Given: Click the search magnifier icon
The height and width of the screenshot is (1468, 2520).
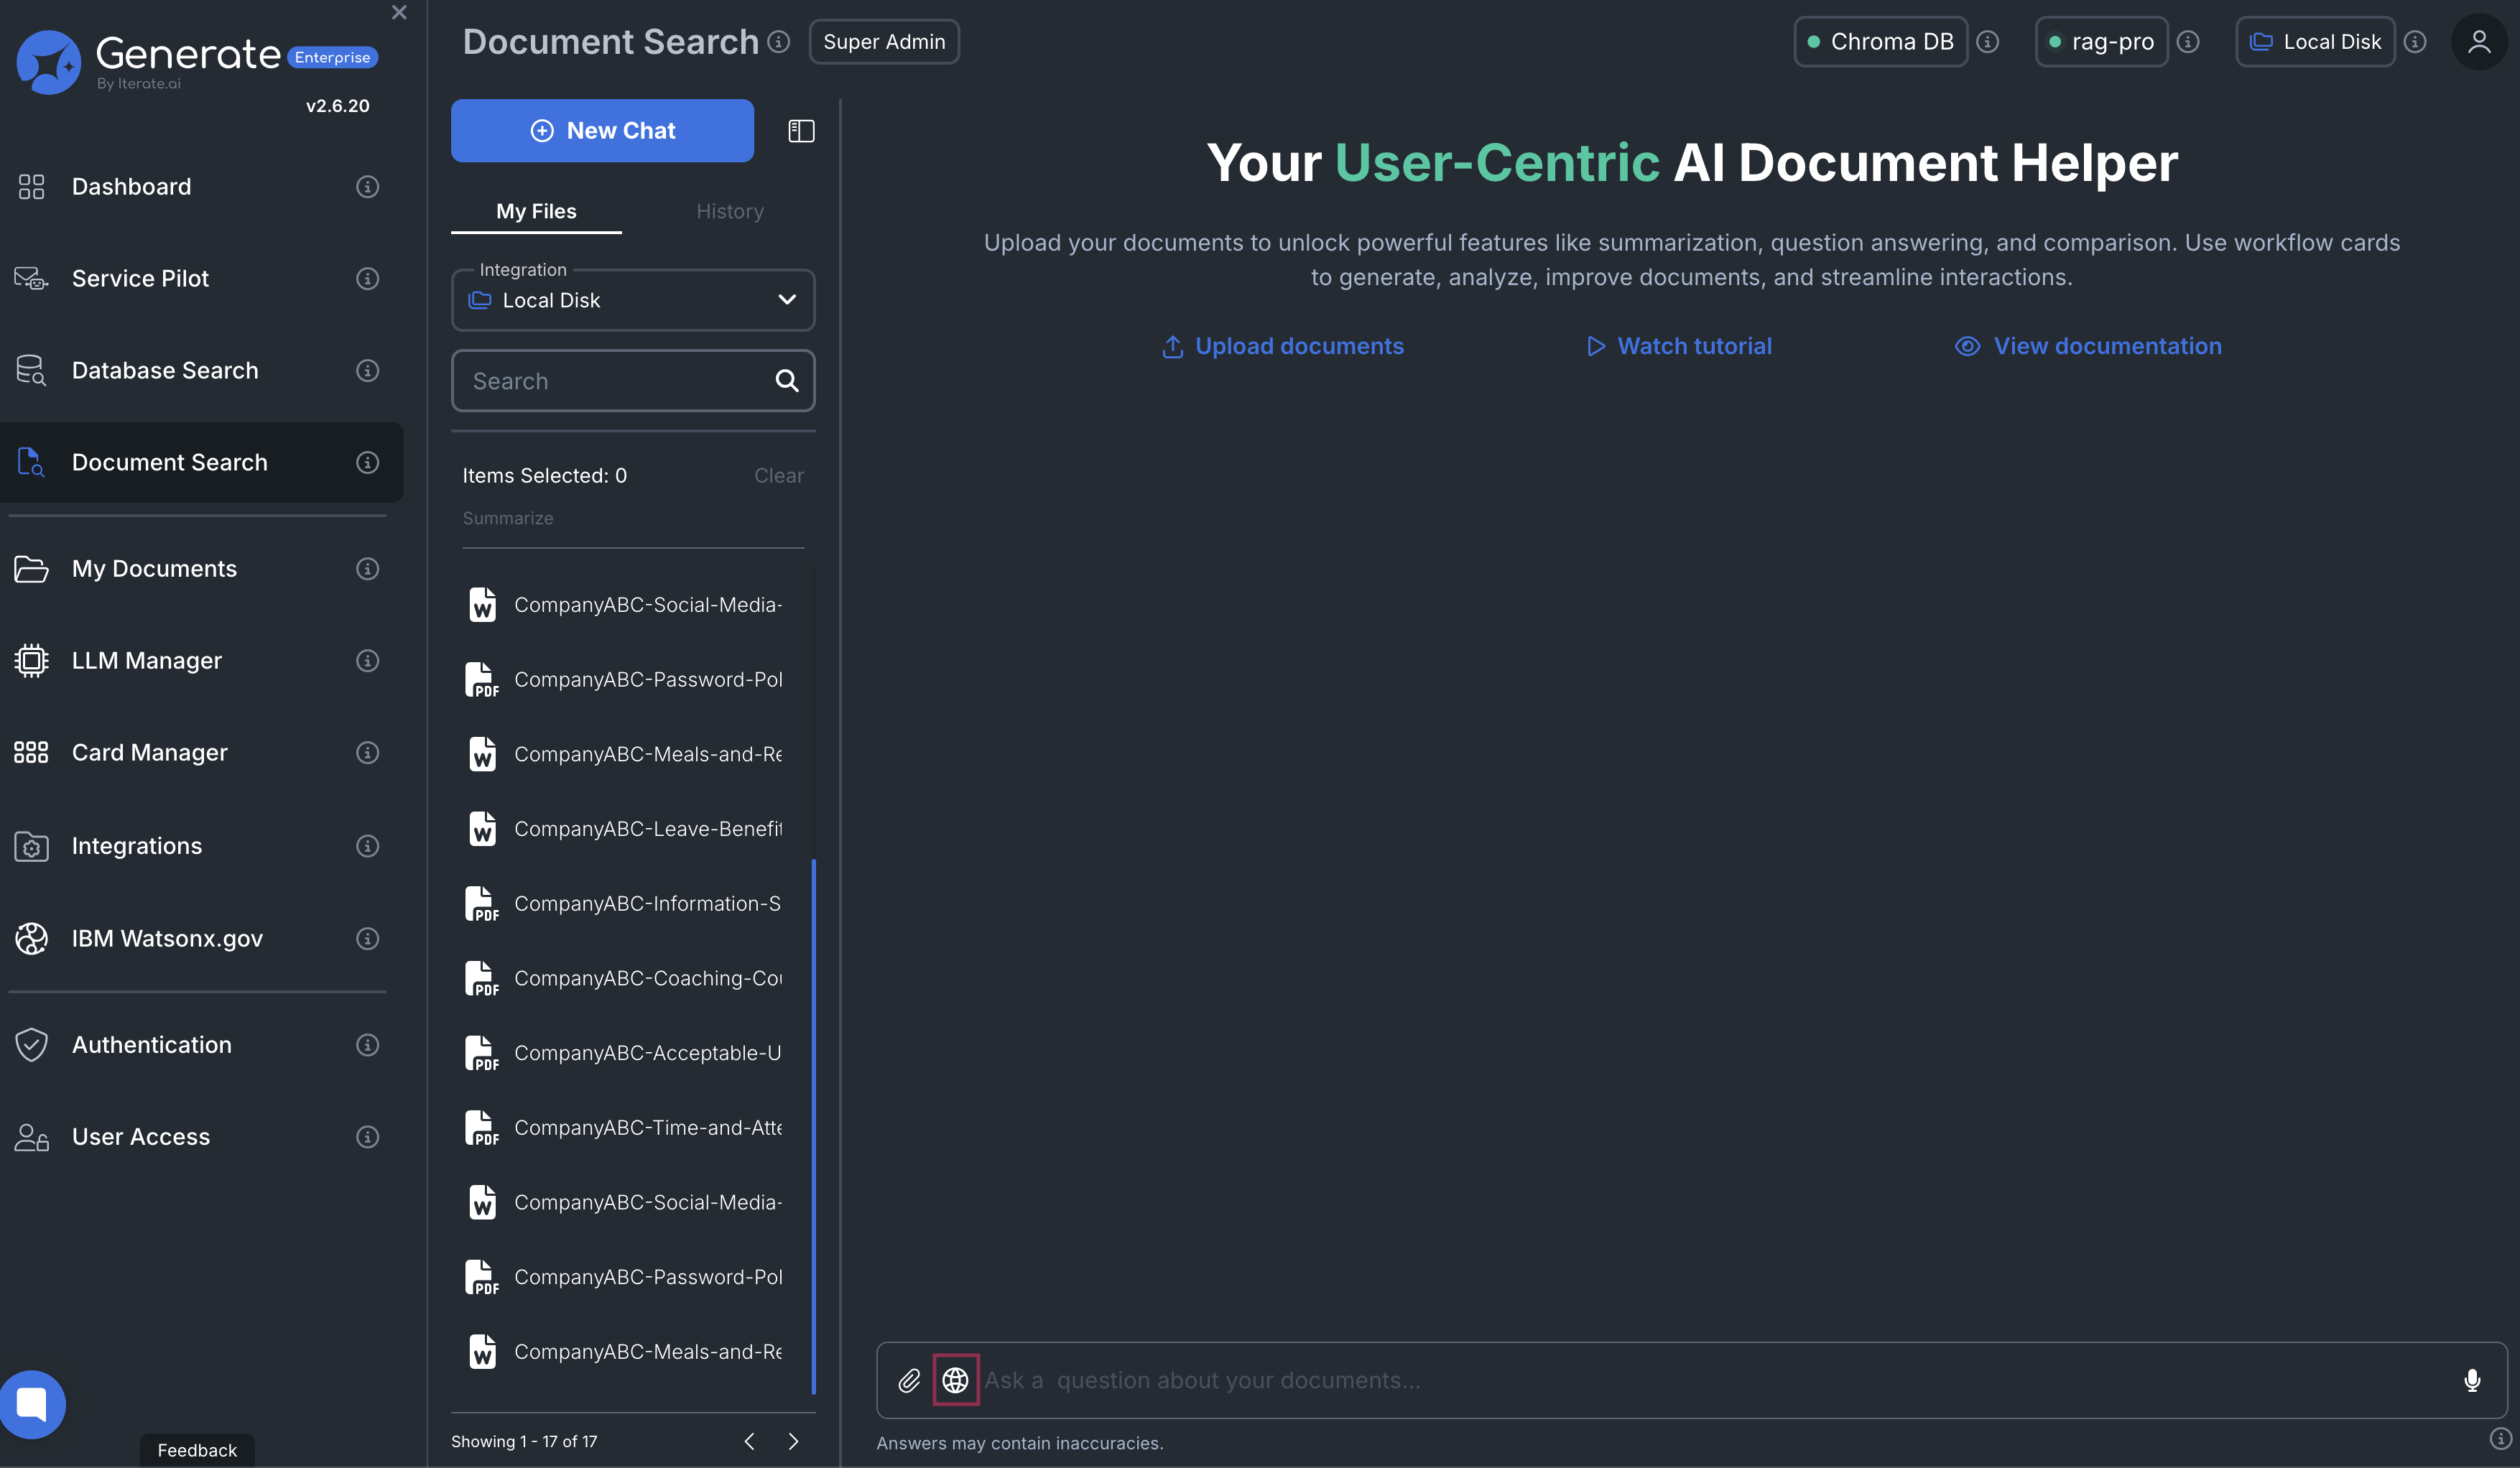Looking at the screenshot, I should [x=787, y=381].
